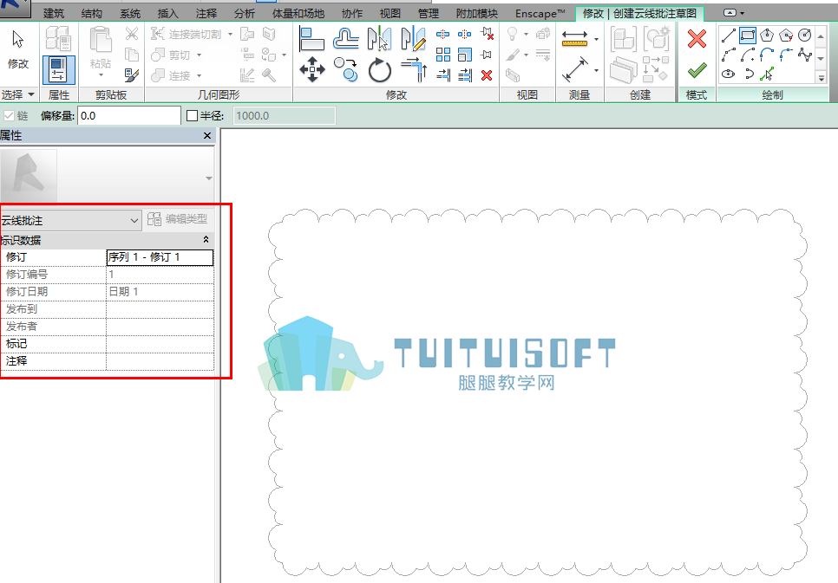Select the Rectangle draw tool

pyautogui.click(x=748, y=36)
